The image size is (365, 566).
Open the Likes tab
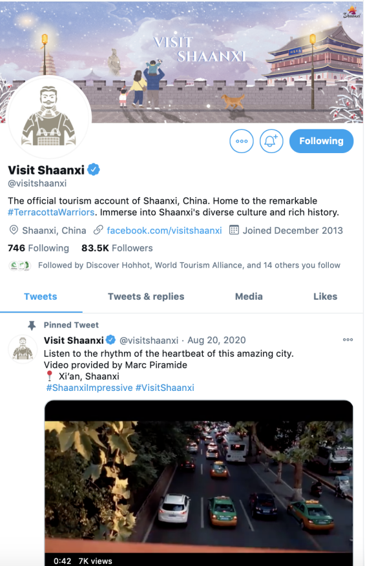point(326,297)
